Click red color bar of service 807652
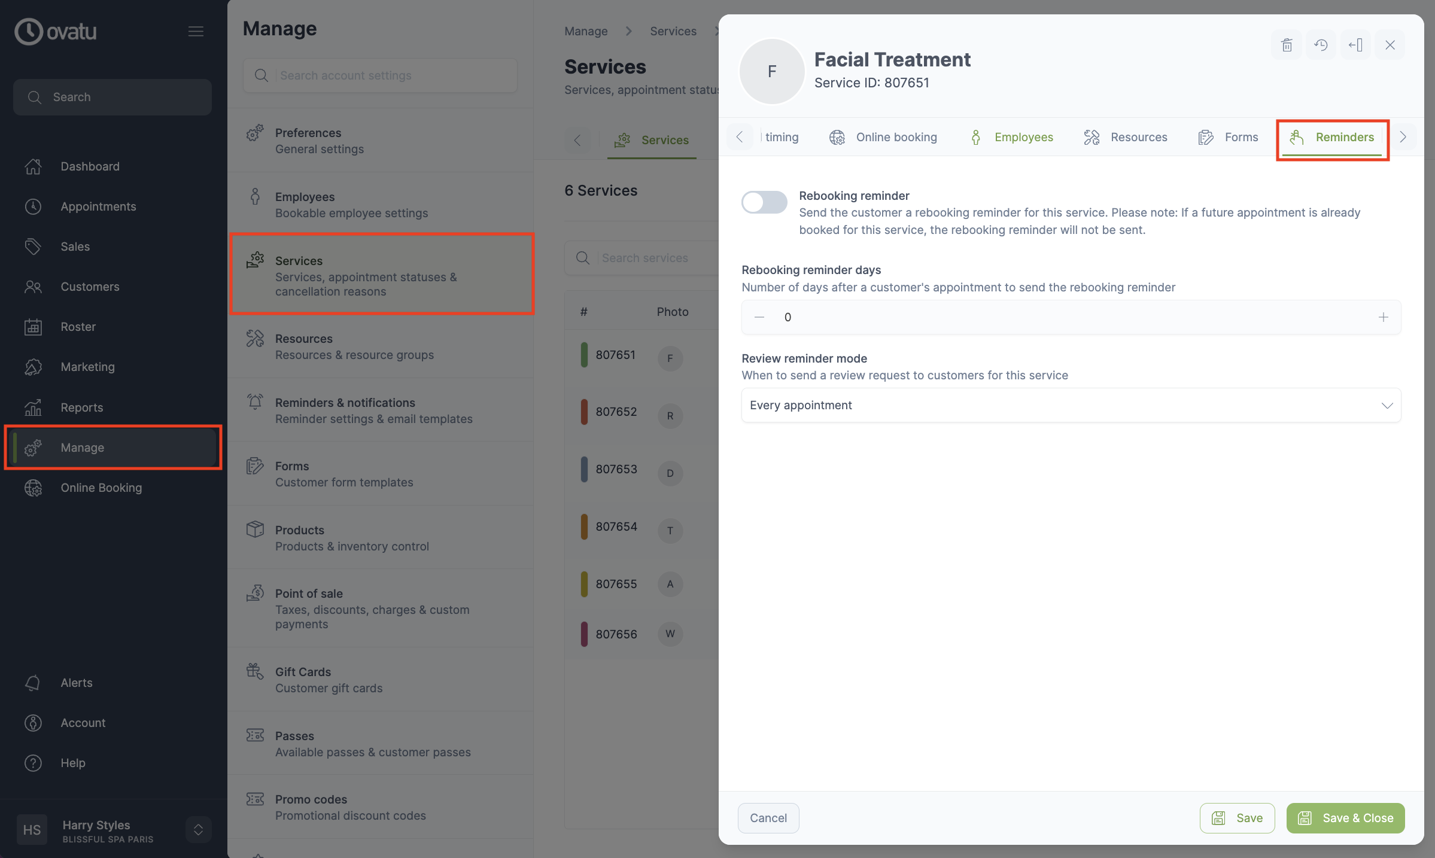The image size is (1435, 858). 584,412
